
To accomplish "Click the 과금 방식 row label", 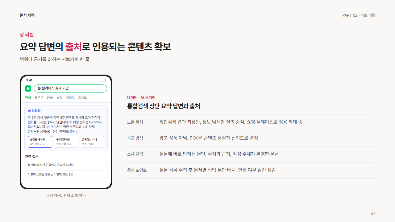I will (x=135, y=138).
